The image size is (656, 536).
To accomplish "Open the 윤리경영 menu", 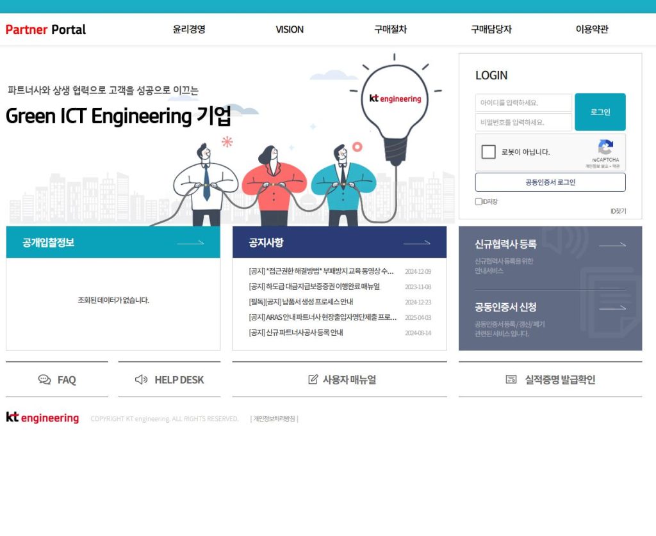I will click(189, 29).
